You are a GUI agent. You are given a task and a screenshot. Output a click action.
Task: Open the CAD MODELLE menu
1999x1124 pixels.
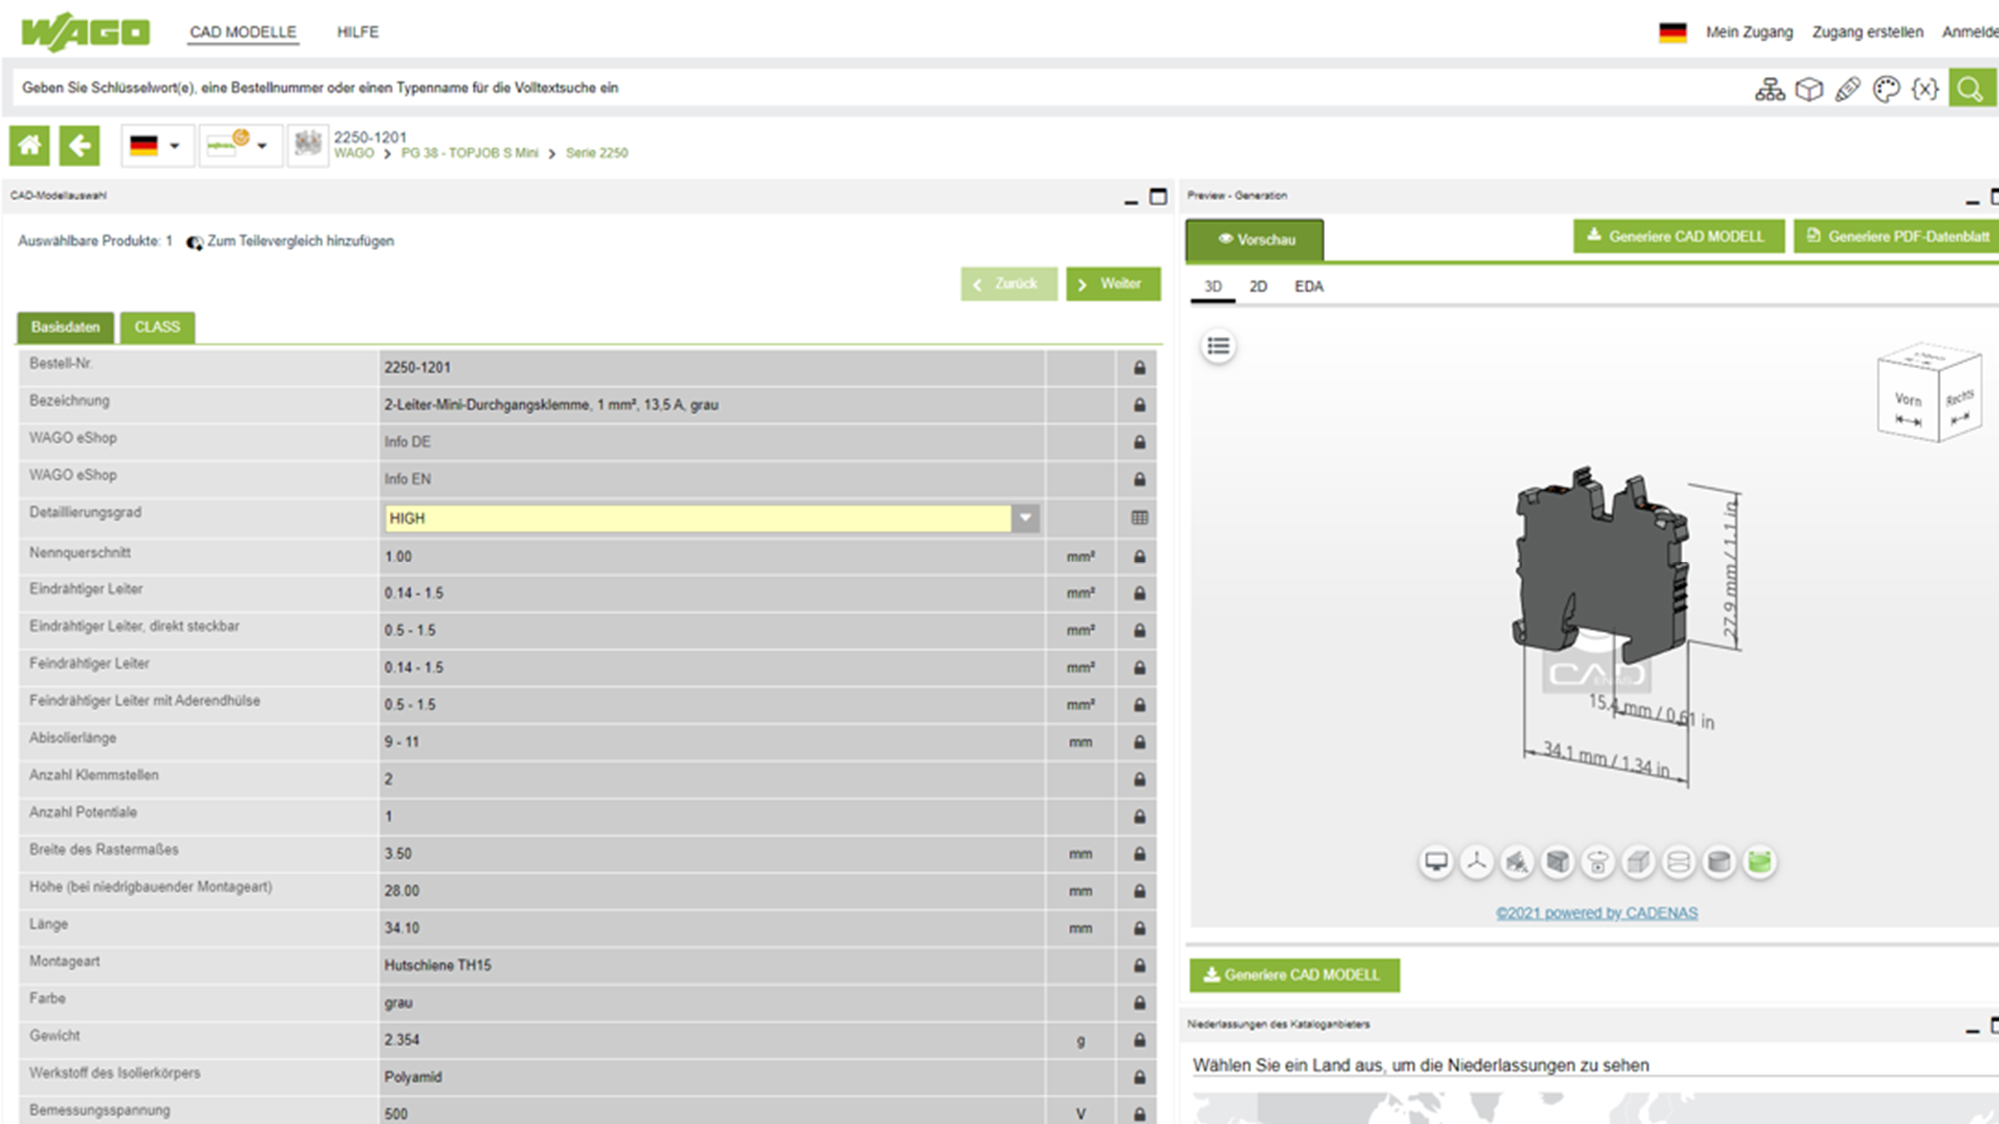[x=243, y=32]
